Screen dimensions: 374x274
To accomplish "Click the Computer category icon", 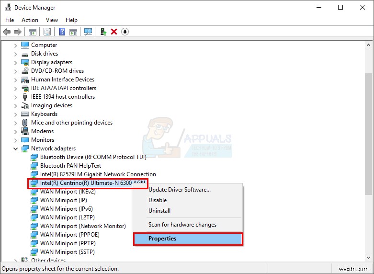I will click(x=25, y=45).
